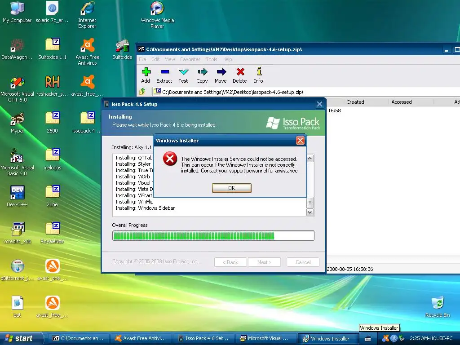
Task: Select the Microsoft Visual C++ 6.0 icon
Action: (18, 88)
